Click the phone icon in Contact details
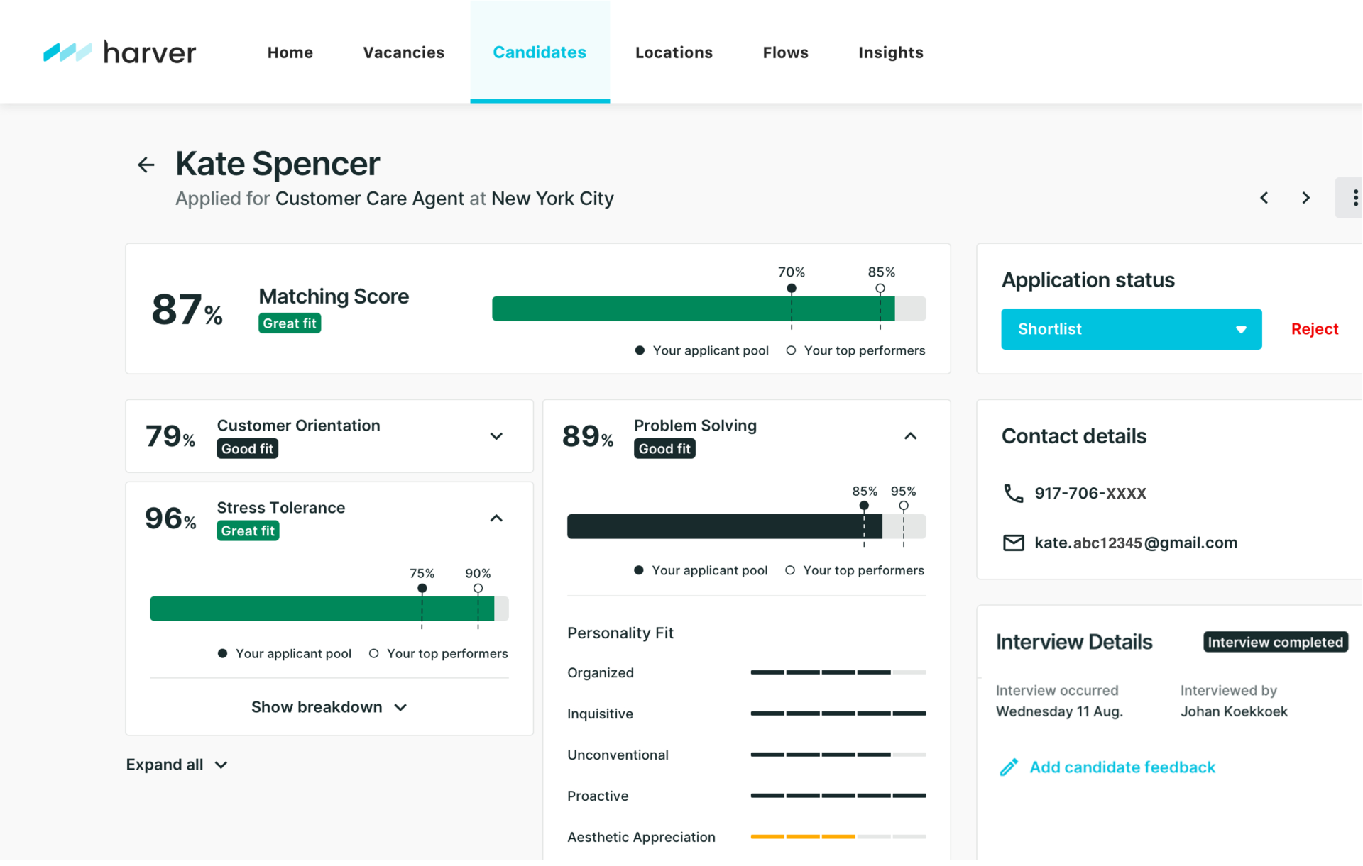The image size is (1363, 866). pos(1013,493)
